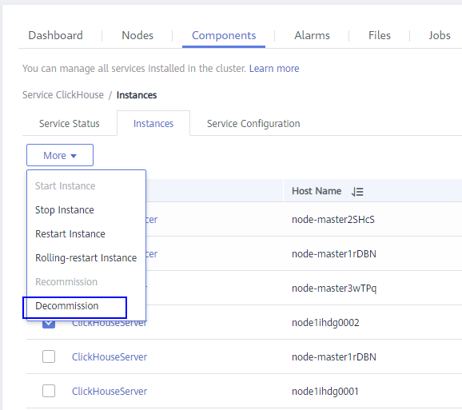Sort the table by Host Name icon
The image size is (462, 410).
pos(357,192)
